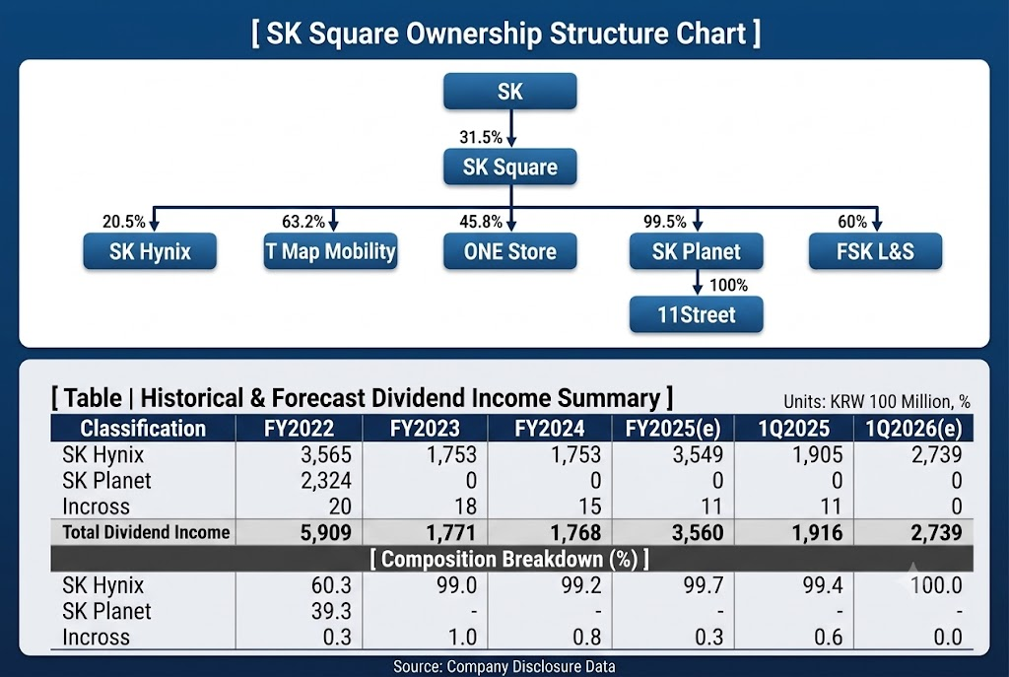This screenshot has width=1009, height=677.
Task: Click the Incross 20 value for FY2022
Action: pos(340,507)
